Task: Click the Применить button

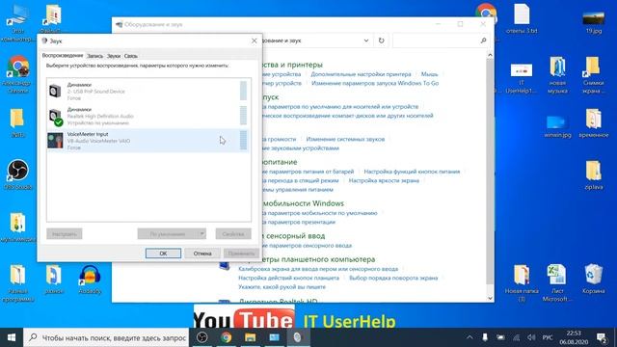Action: 241,254
